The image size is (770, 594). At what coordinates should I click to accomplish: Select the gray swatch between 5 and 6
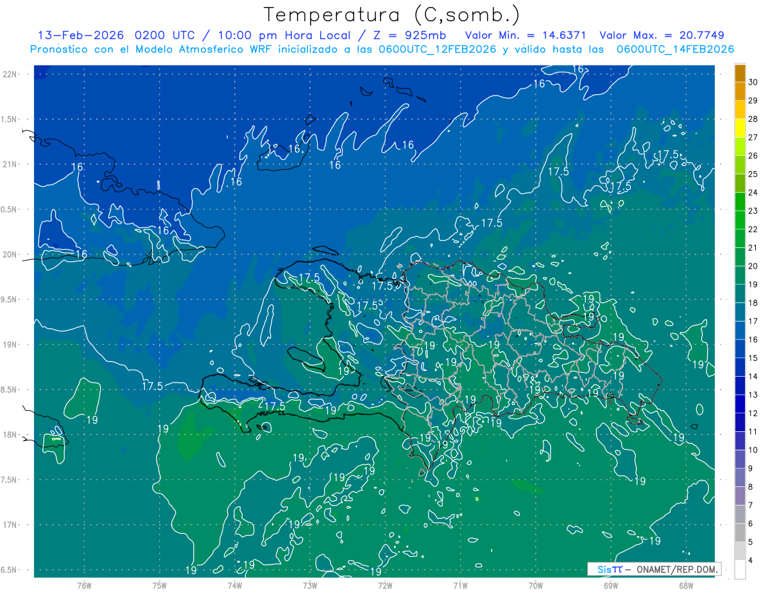click(x=740, y=533)
